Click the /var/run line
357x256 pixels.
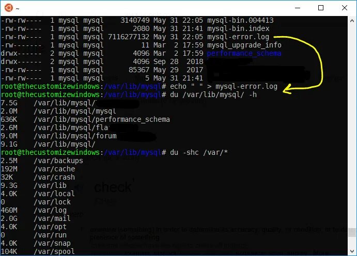(50, 235)
